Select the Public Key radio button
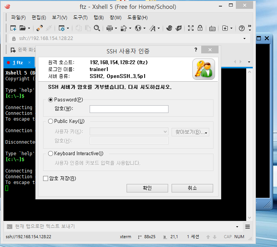Viewport: 277px width, 247px height. (51, 121)
